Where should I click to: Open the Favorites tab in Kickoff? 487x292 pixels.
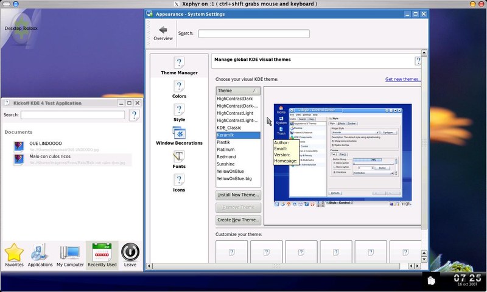(x=14, y=255)
